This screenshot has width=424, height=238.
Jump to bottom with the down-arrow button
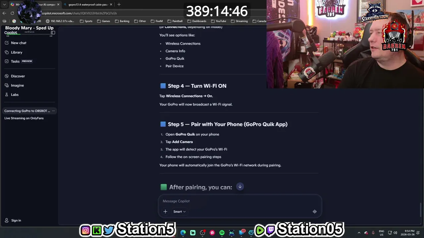pos(240,186)
